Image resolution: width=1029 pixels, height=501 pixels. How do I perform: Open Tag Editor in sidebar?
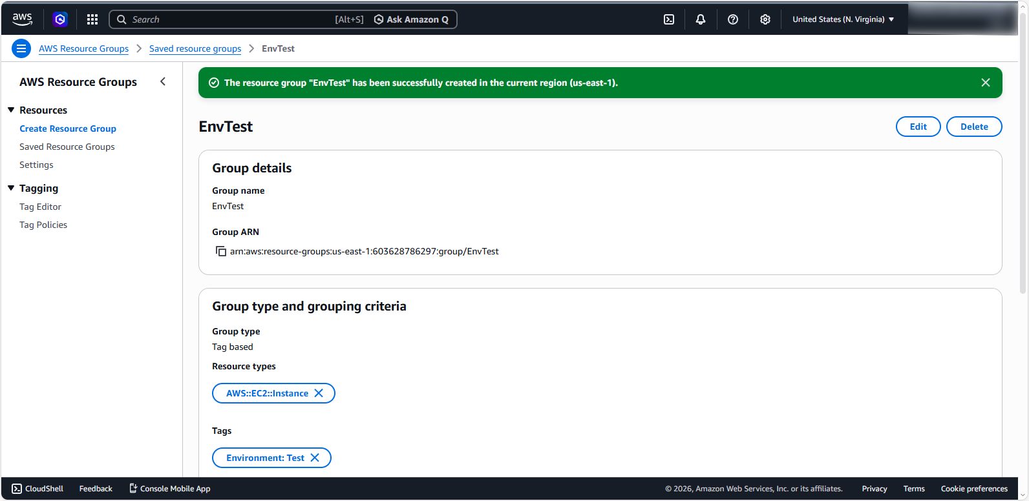(40, 207)
